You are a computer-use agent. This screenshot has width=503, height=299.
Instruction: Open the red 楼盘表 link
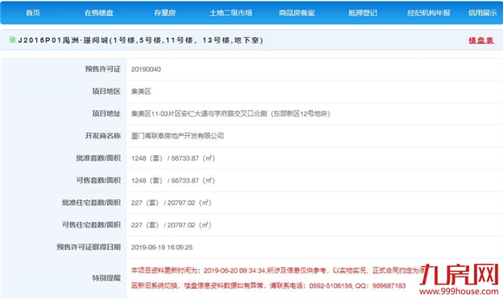(481, 40)
